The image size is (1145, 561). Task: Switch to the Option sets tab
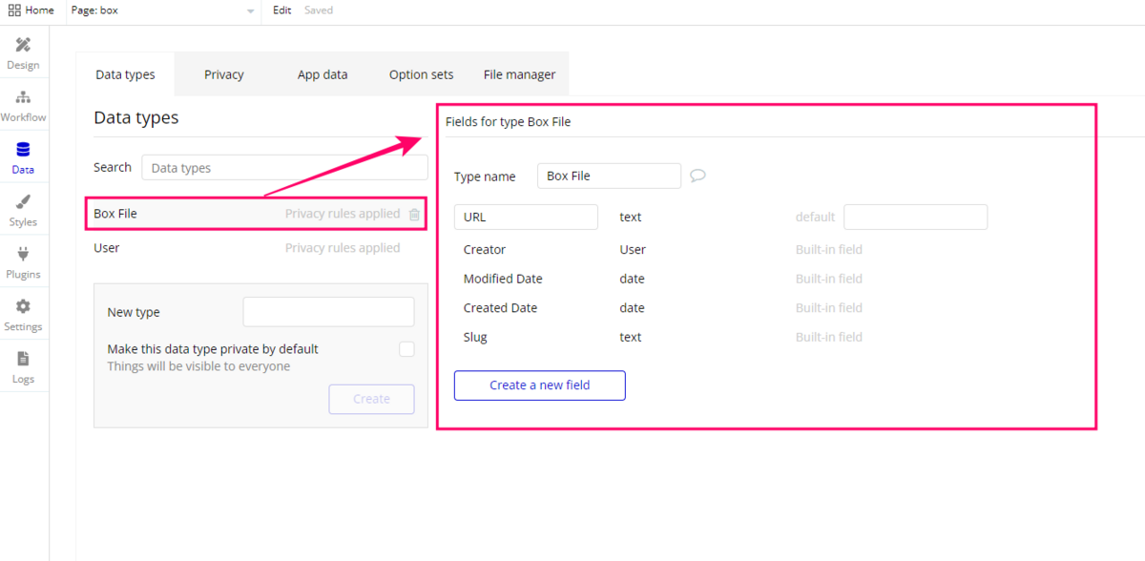[421, 74]
